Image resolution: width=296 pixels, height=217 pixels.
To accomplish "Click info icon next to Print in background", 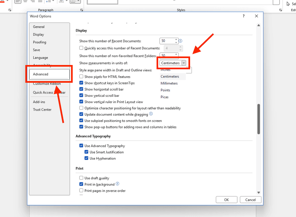I will pos(117,184).
